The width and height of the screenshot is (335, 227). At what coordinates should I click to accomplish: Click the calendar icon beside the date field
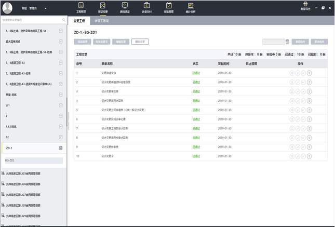coord(287,42)
